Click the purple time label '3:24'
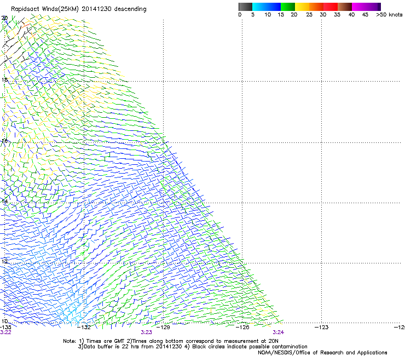Image resolution: width=405 pixels, height=356 pixels. tap(278, 332)
